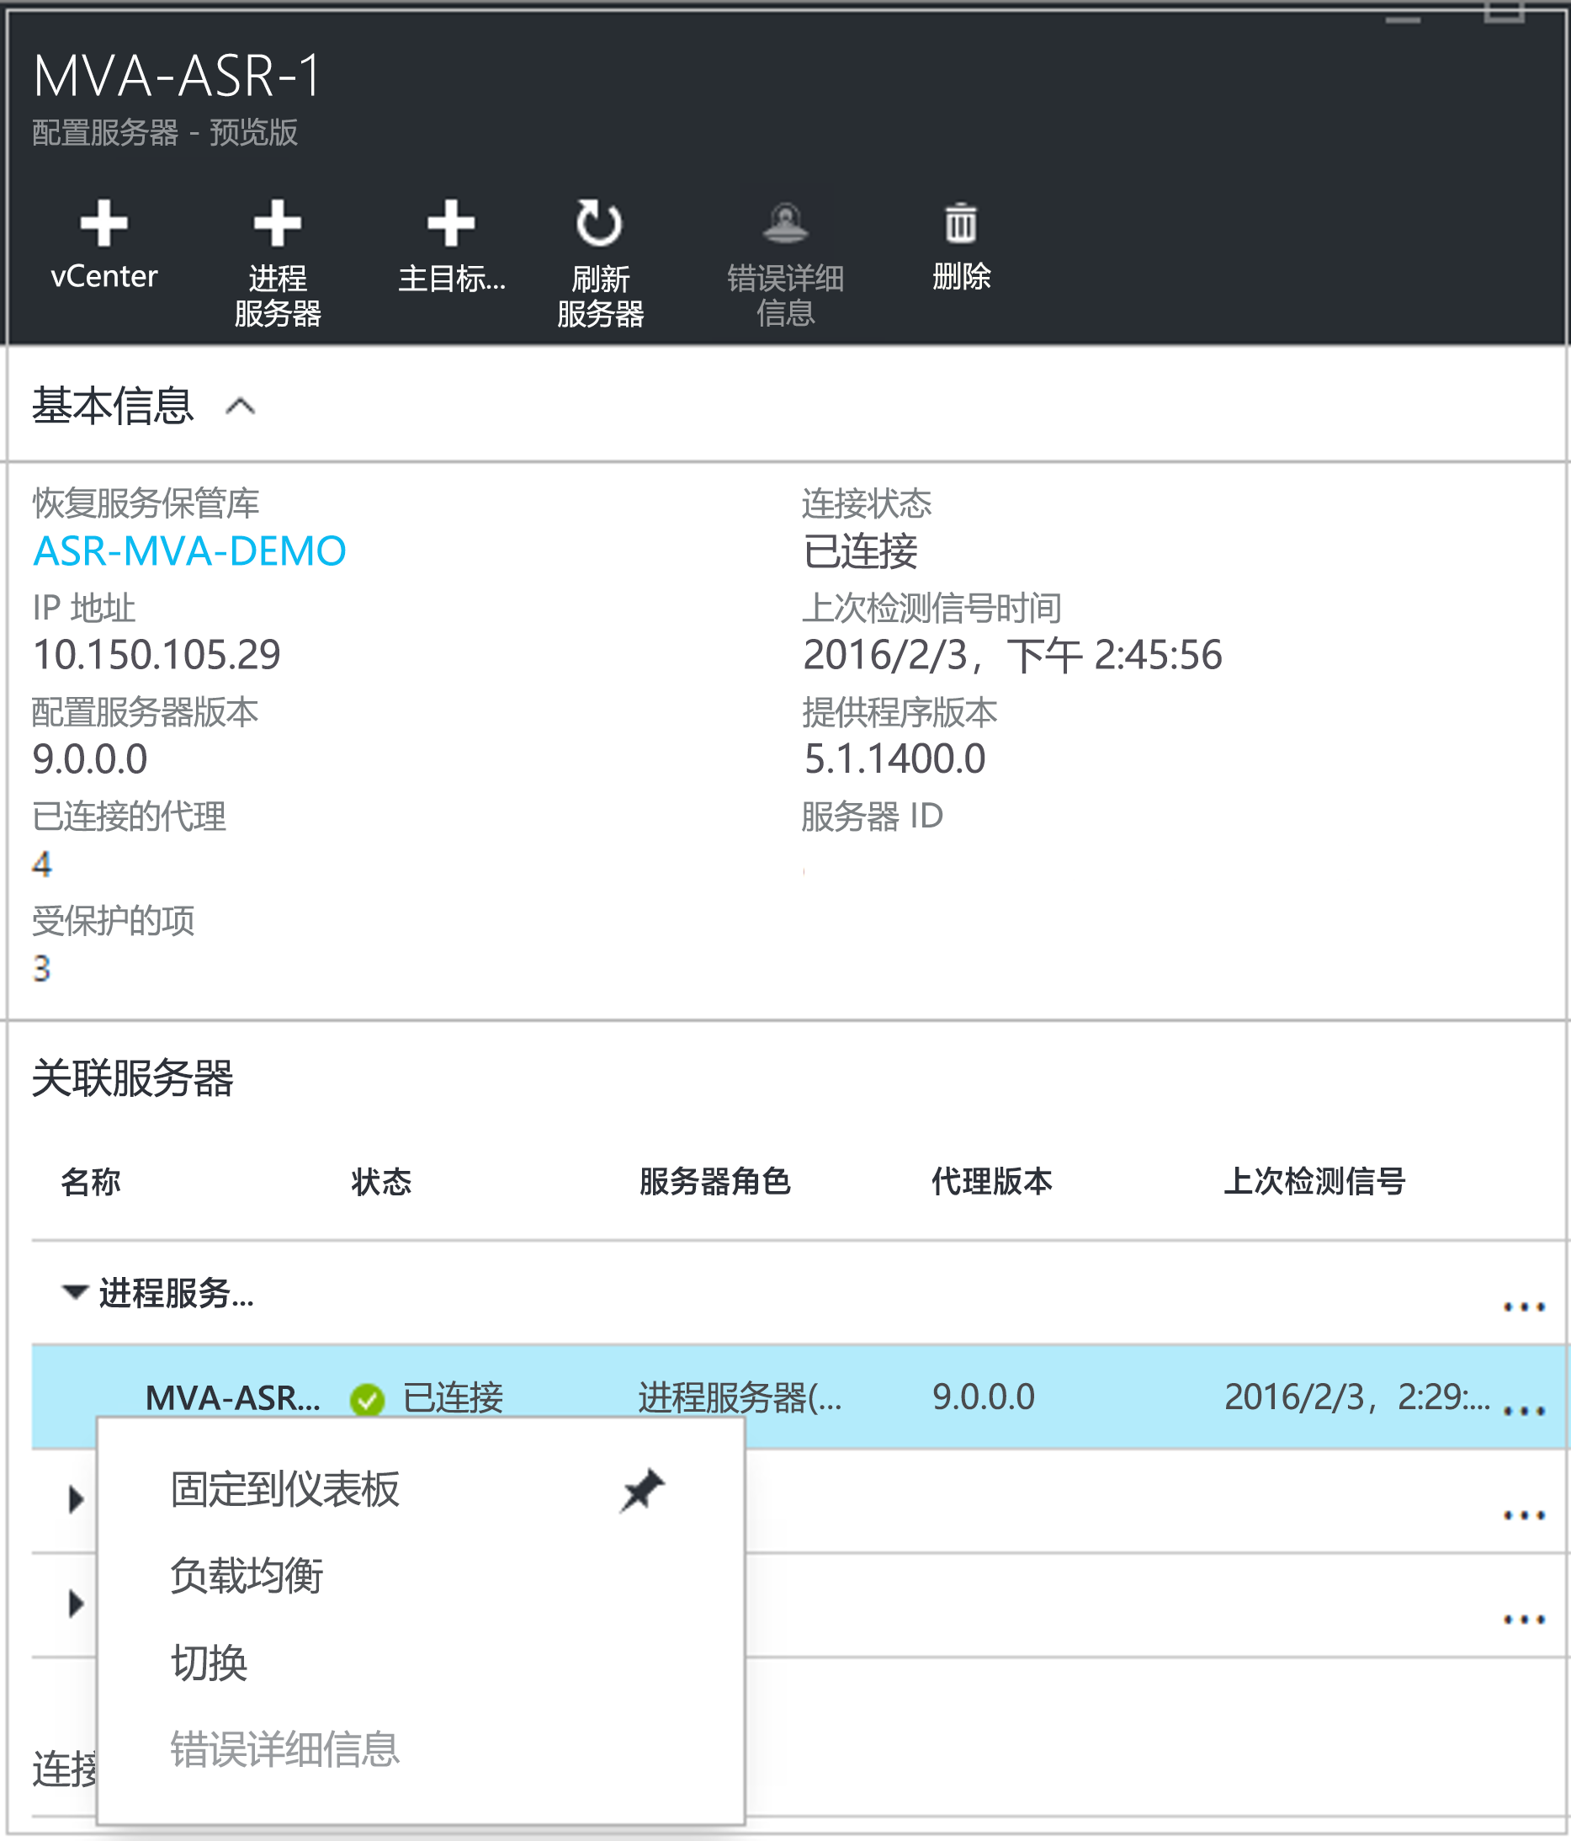Click the 服务器角色 column header
Screen dimensions: 1571x1841
coord(715,1182)
